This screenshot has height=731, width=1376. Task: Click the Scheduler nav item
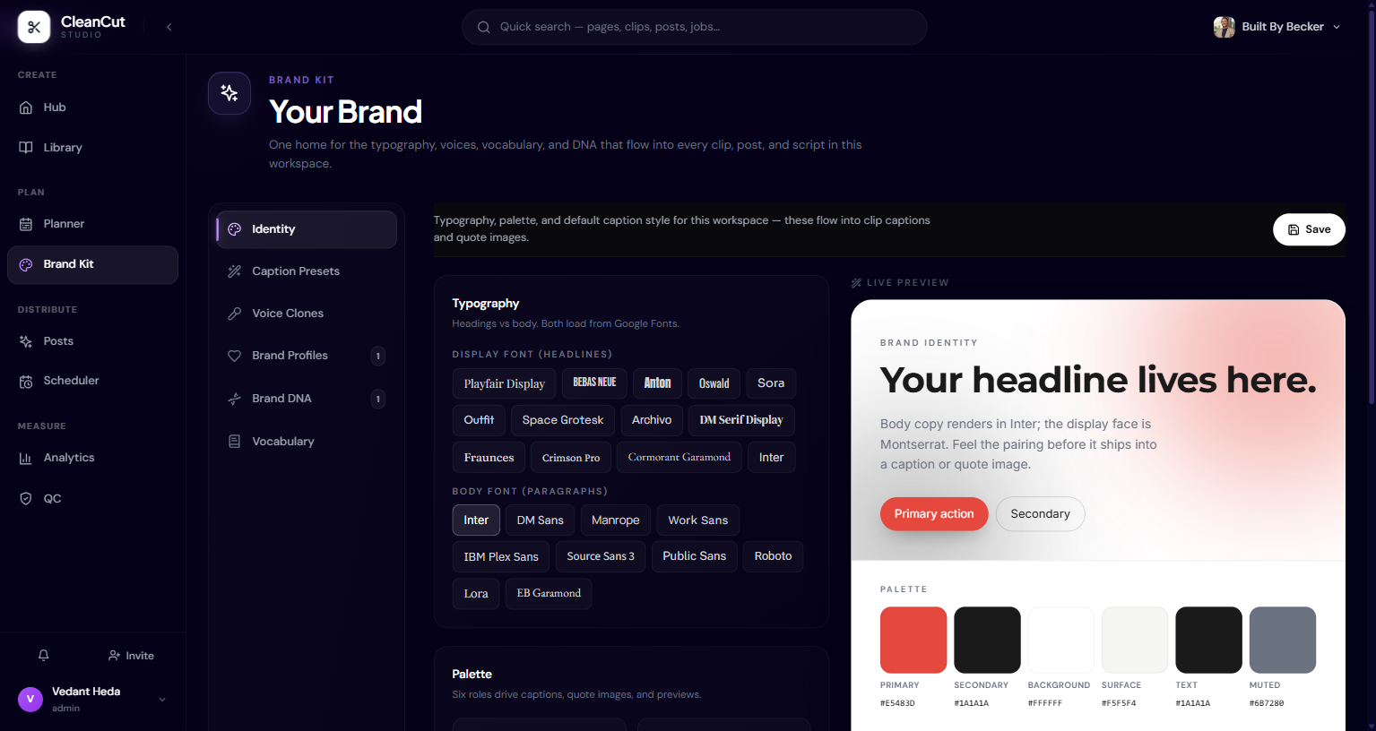(x=92, y=382)
